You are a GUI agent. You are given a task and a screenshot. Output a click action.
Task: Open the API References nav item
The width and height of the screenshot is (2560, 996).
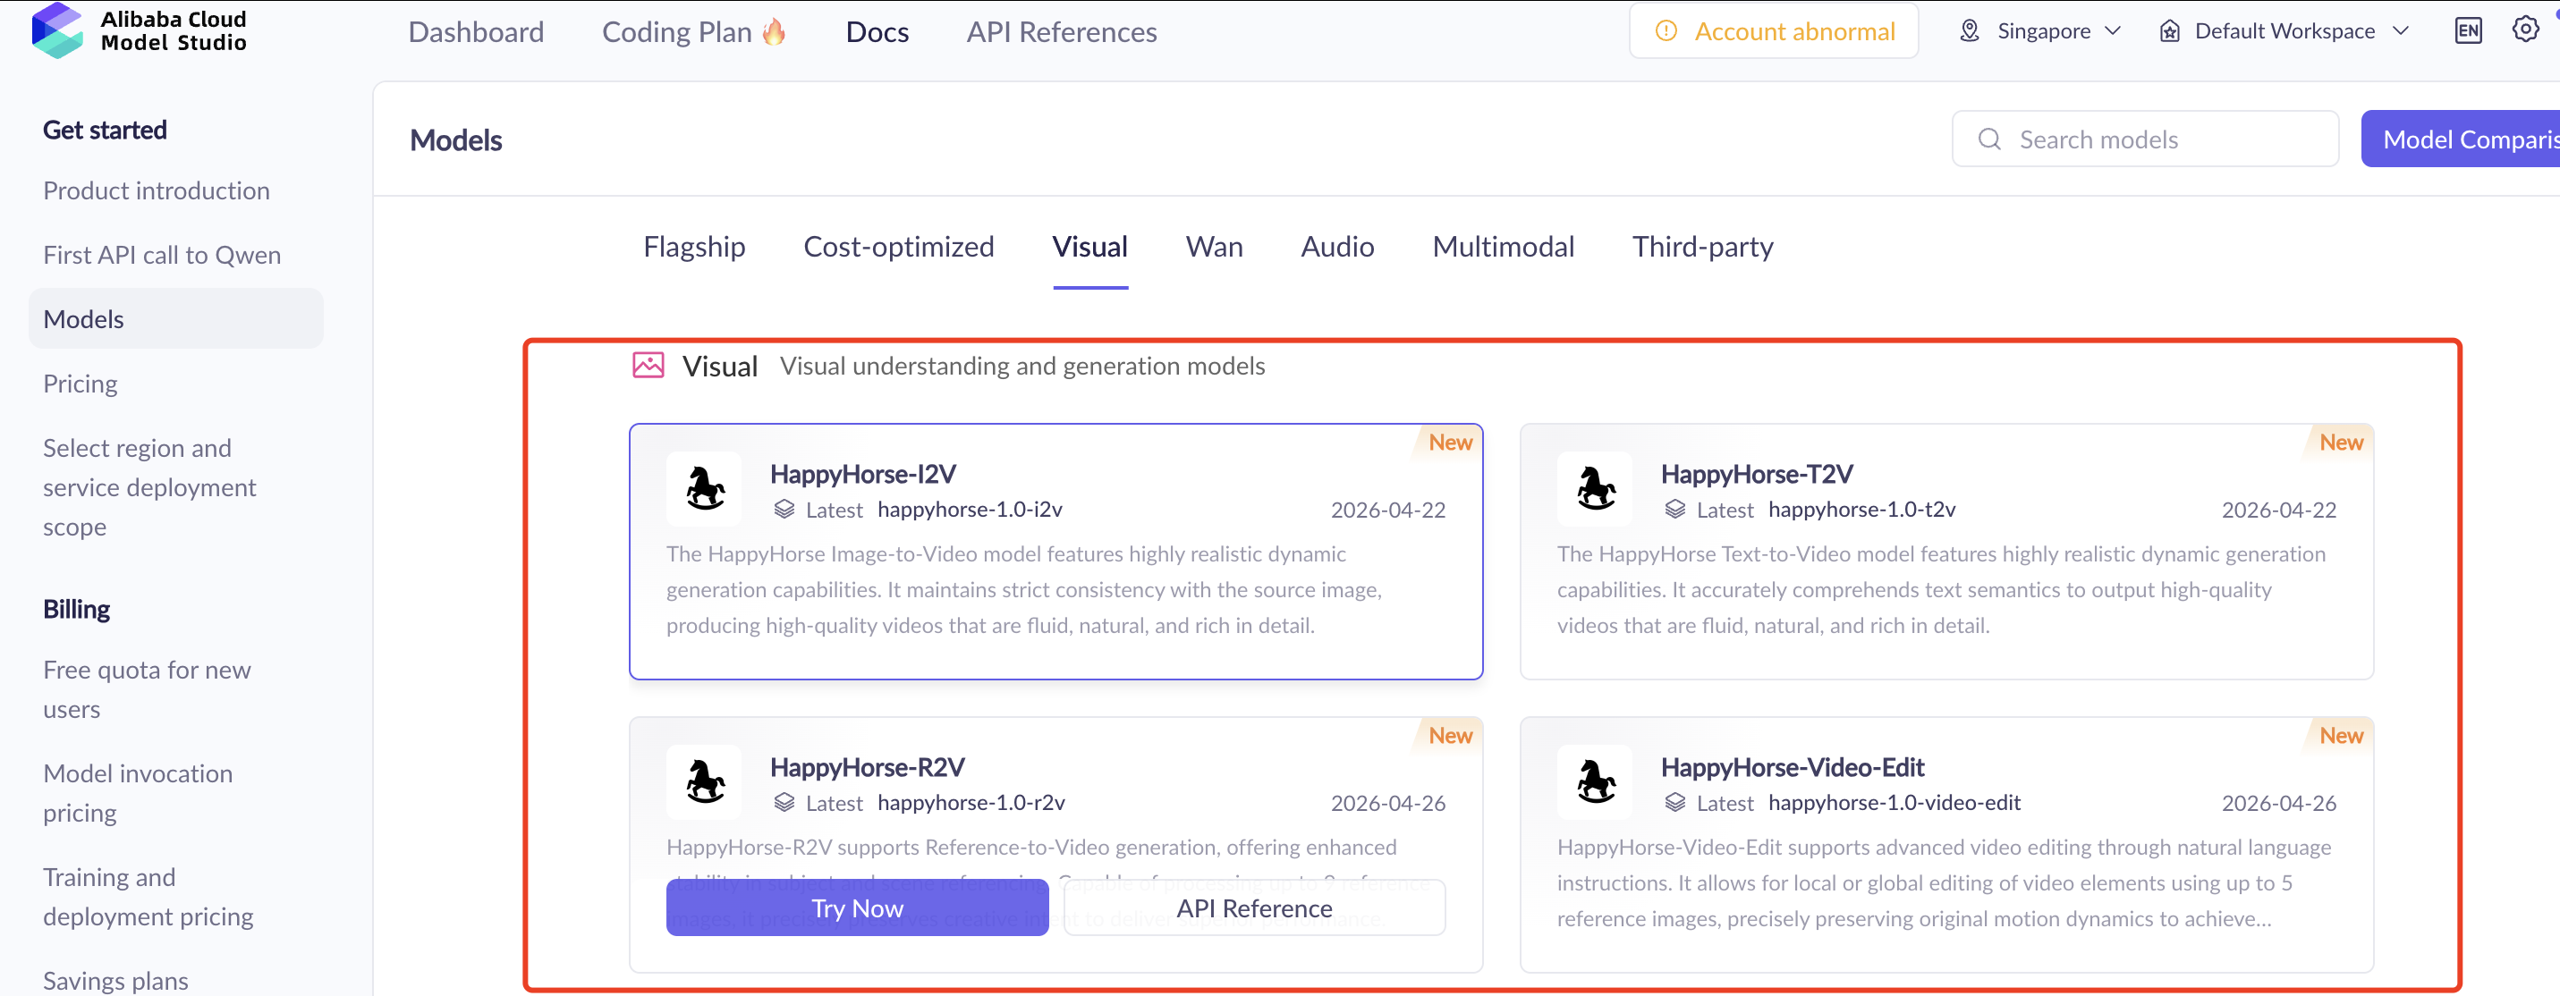pyautogui.click(x=1062, y=32)
